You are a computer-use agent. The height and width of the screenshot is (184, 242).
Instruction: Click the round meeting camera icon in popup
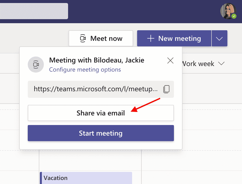coord(36,65)
